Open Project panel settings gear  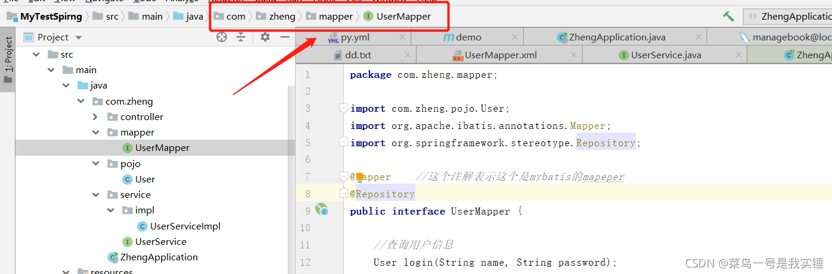click(x=265, y=37)
